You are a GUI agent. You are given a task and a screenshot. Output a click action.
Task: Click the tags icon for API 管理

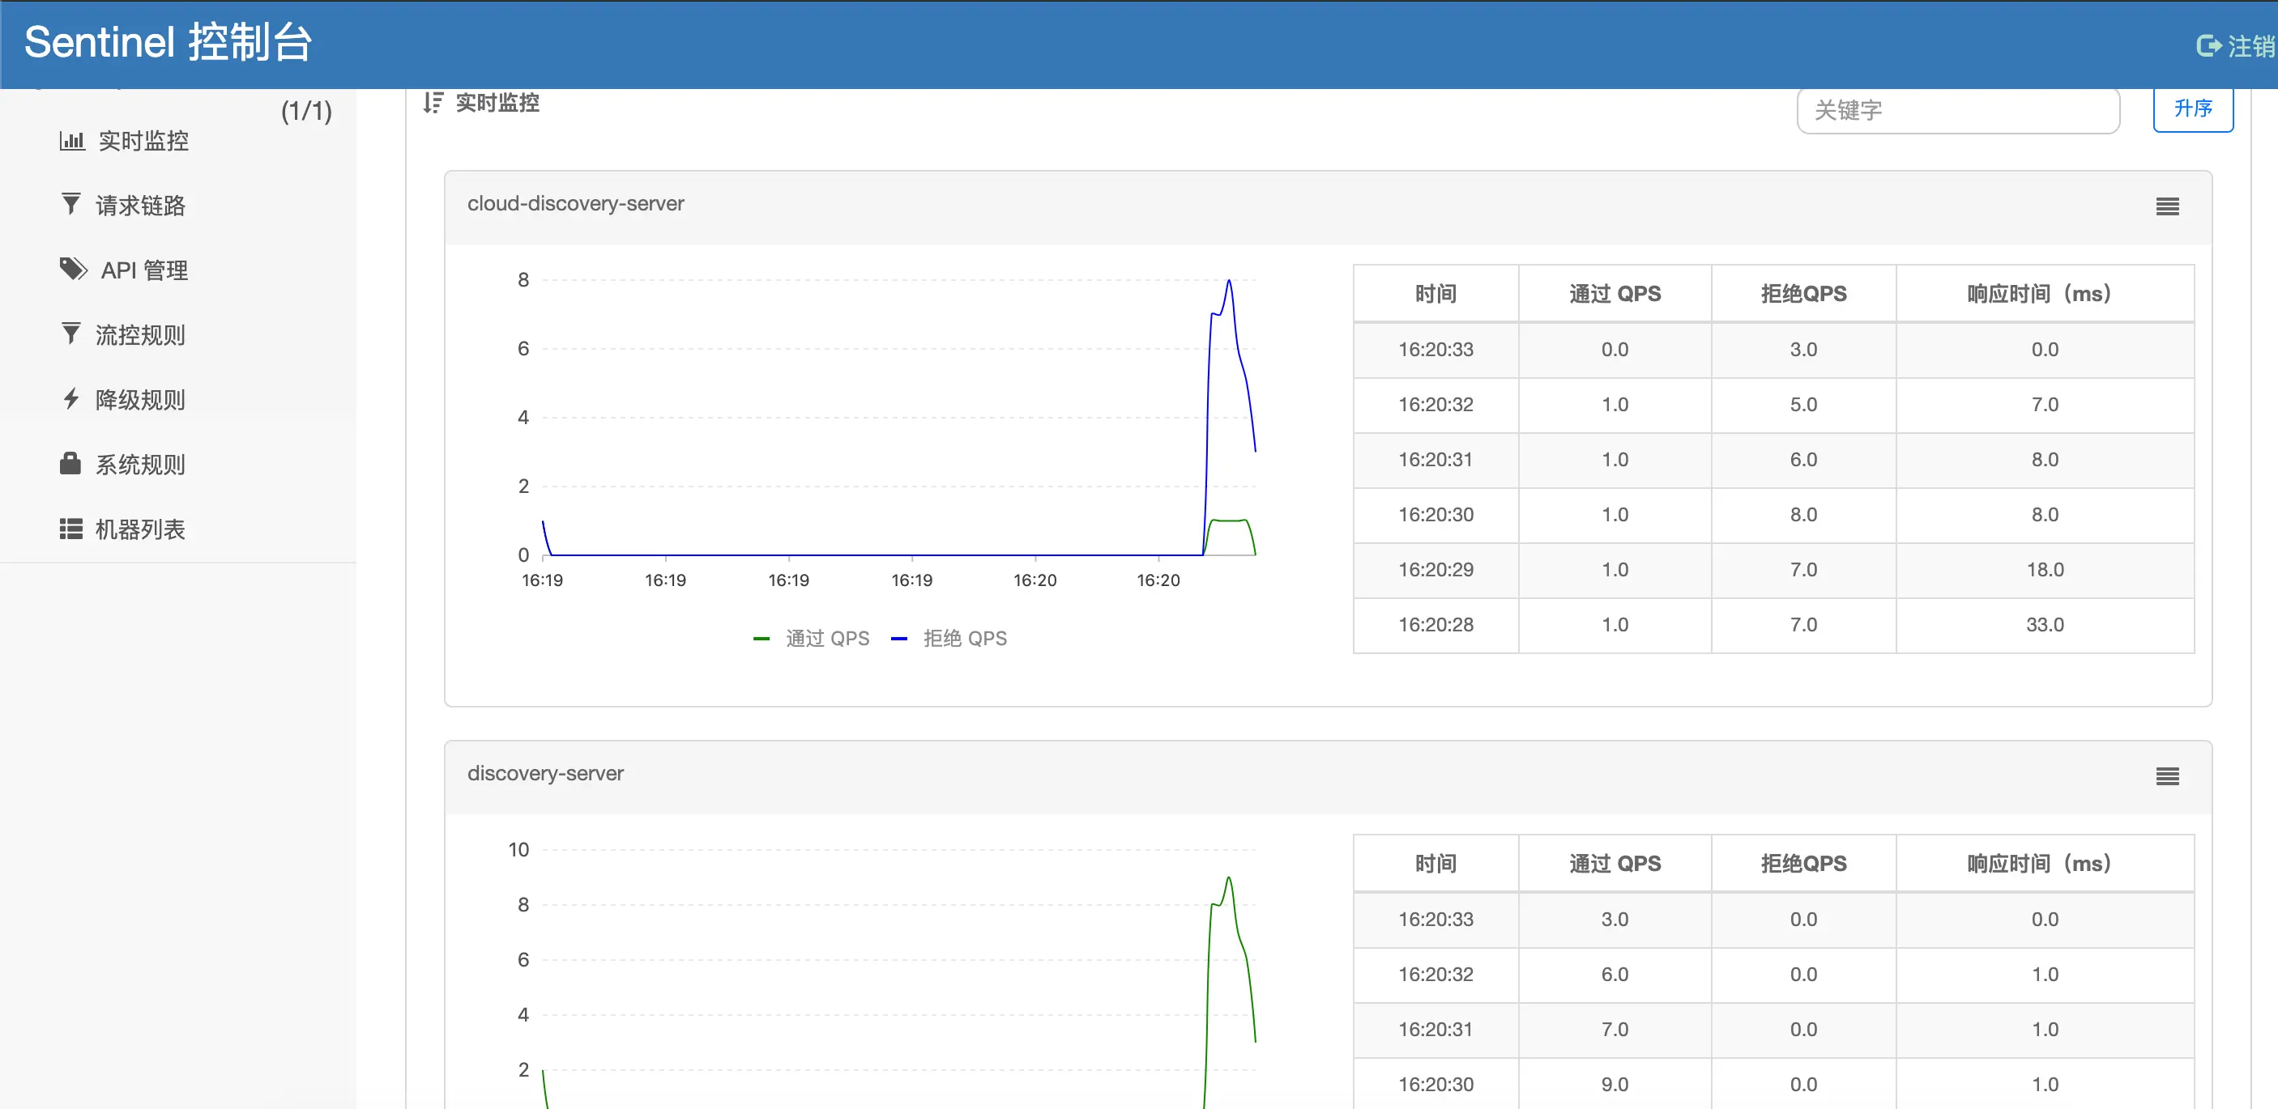coord(73,269)
